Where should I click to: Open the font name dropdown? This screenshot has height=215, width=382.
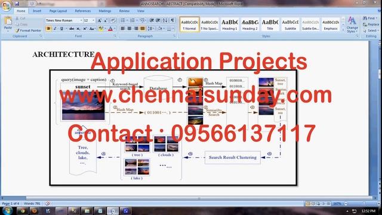tap(81, 20)
